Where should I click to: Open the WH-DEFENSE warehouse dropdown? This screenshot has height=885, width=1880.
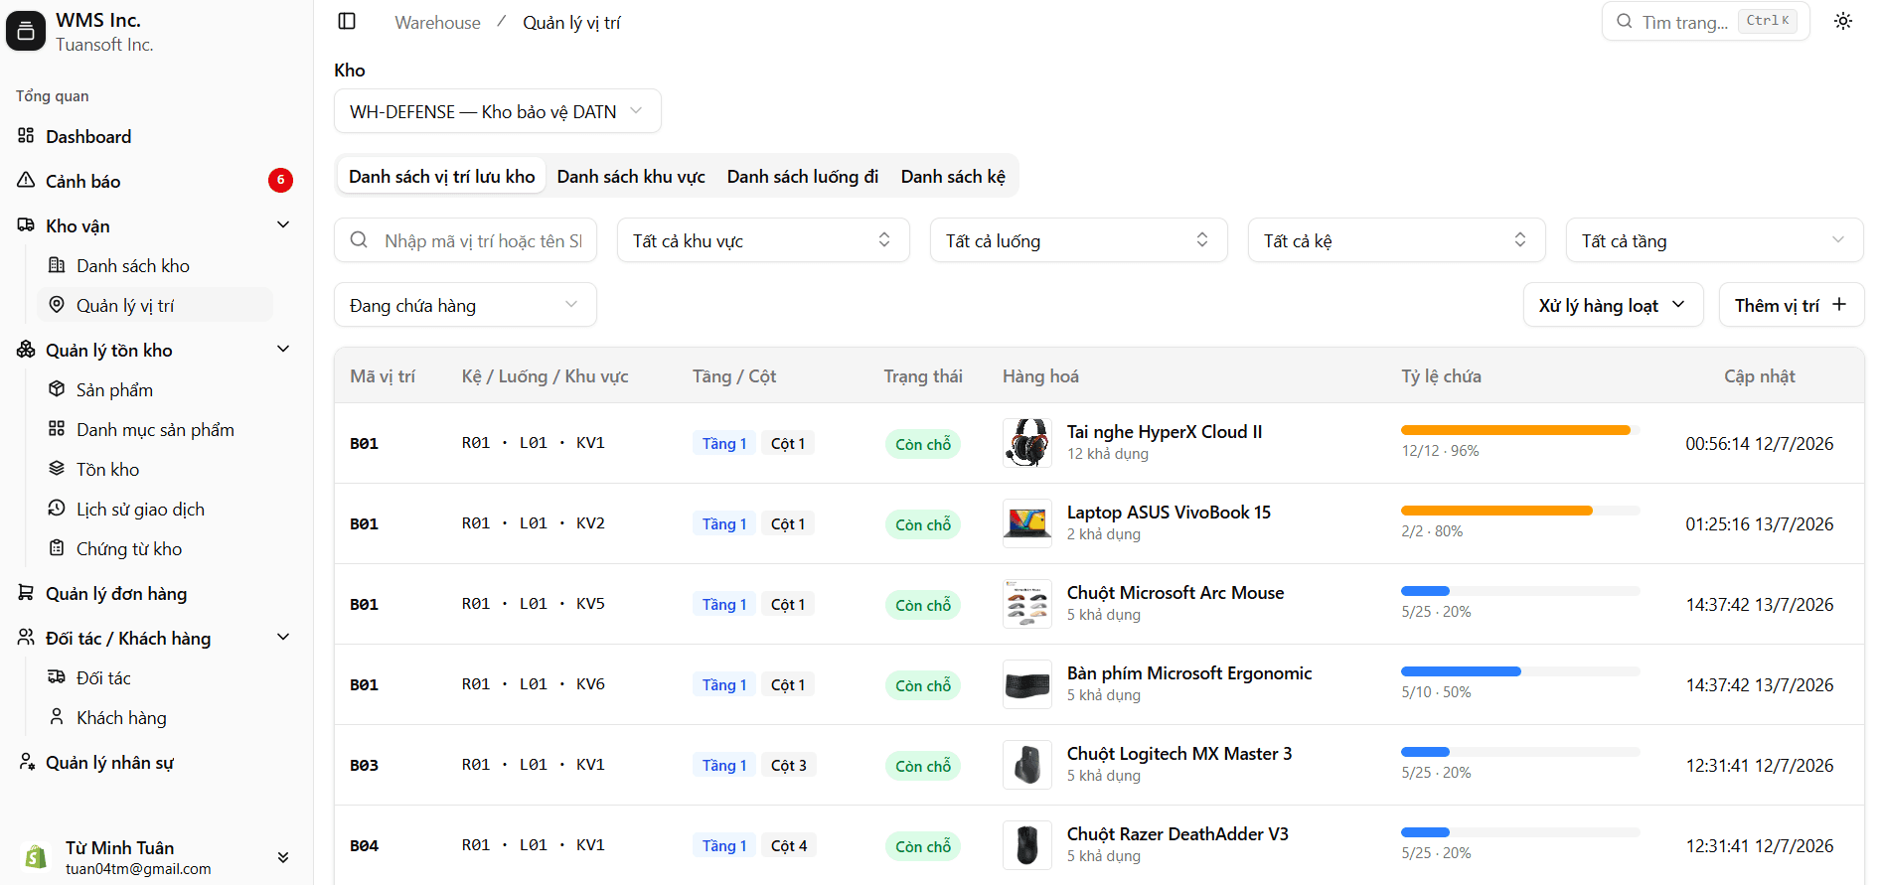[498, 111]
